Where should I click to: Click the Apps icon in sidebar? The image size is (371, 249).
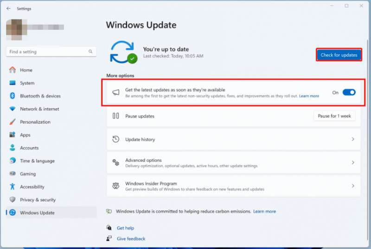pos(13,135)
